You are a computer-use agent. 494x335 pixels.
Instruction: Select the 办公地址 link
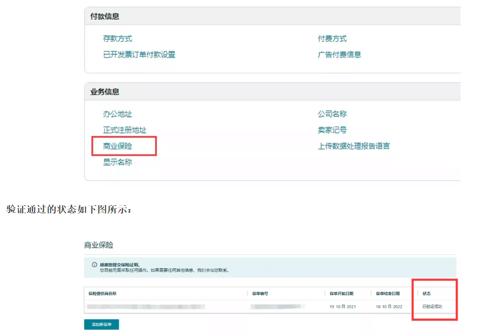[x=117, y=114]
